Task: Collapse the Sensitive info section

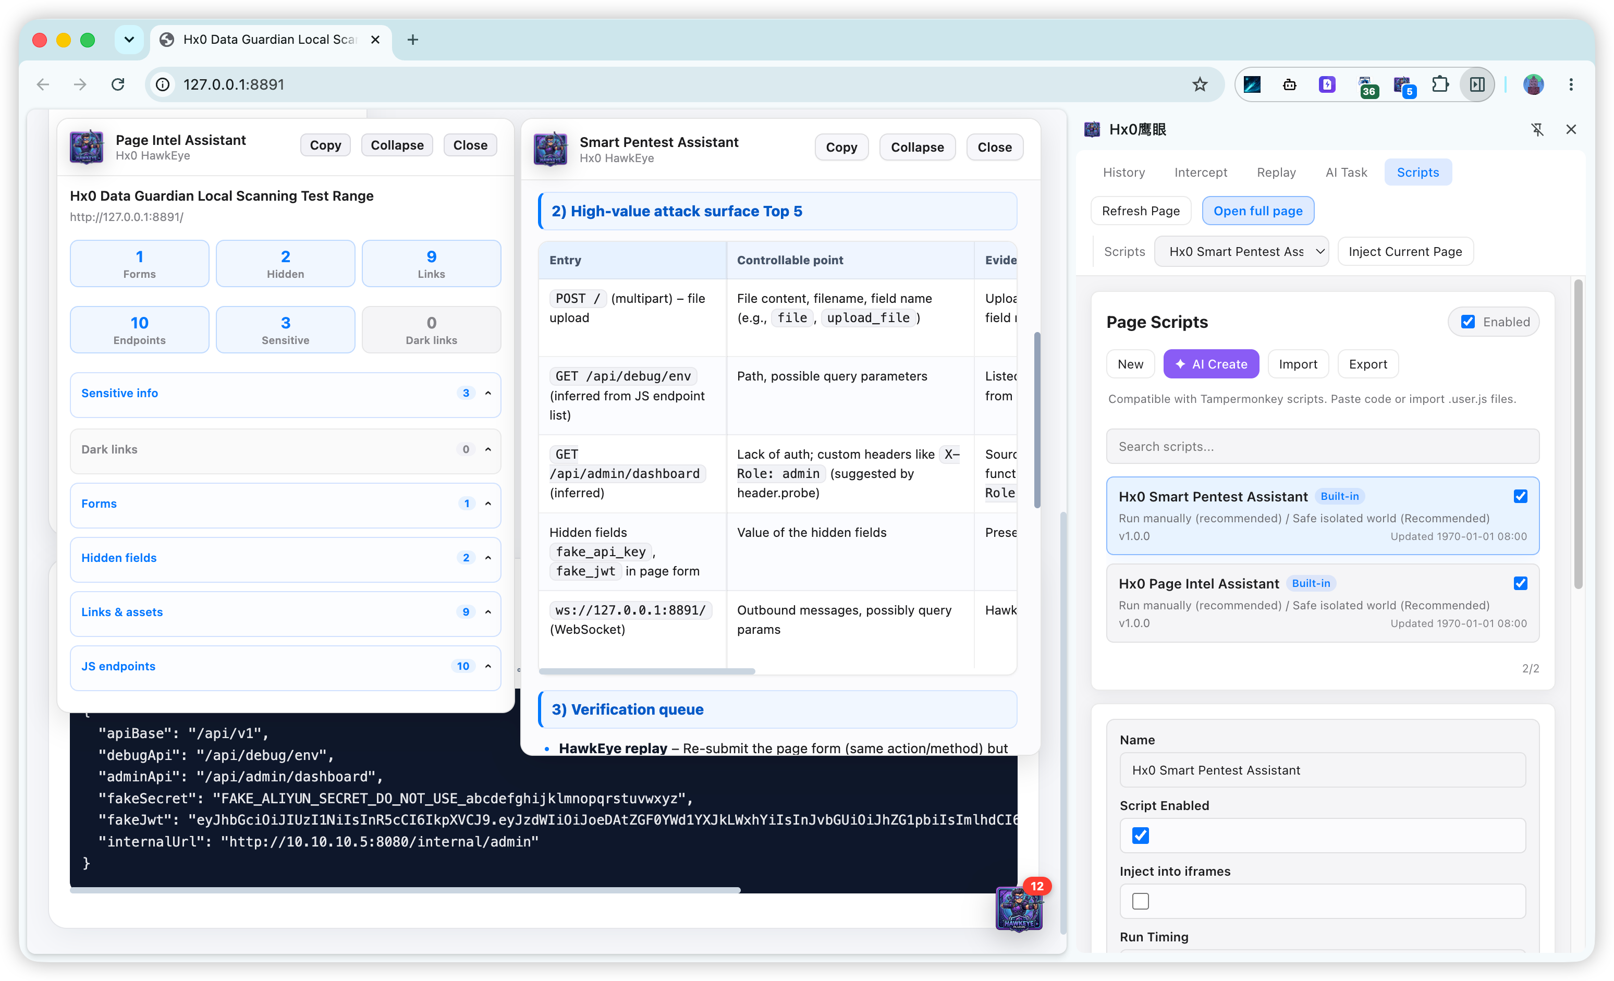Action: coord(488,393)
